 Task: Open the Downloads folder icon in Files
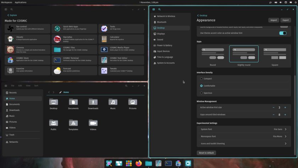[93, 104]
